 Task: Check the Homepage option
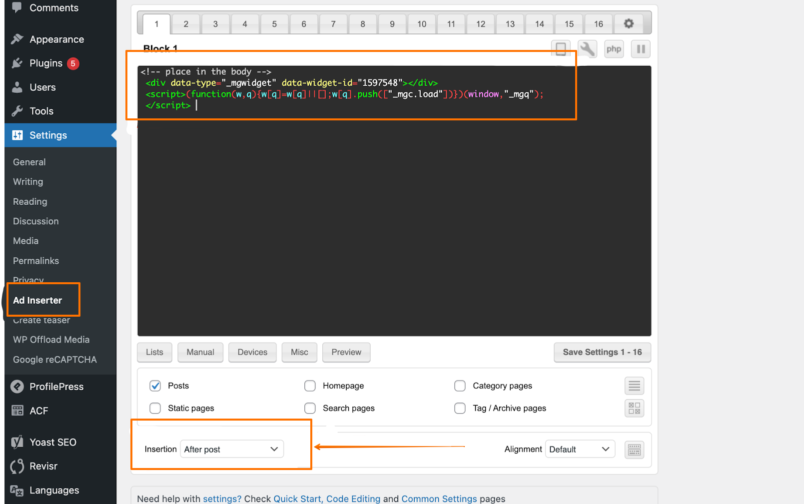click(310, 385)
